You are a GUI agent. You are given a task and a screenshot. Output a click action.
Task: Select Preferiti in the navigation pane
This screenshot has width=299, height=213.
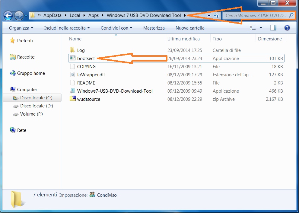(25, 41)
